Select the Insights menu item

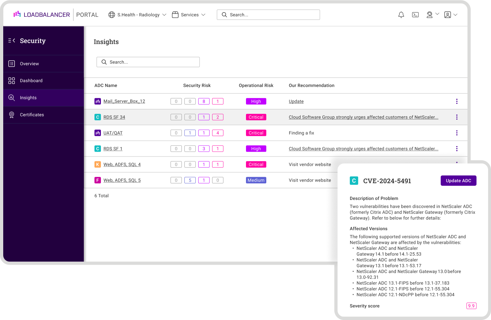(x=44, y=98)
